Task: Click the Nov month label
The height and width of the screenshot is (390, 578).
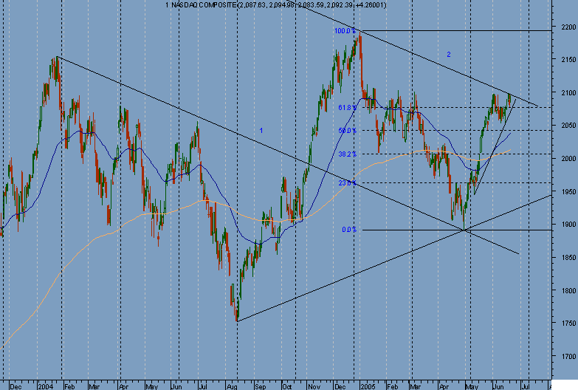Action: click(314, 386)
